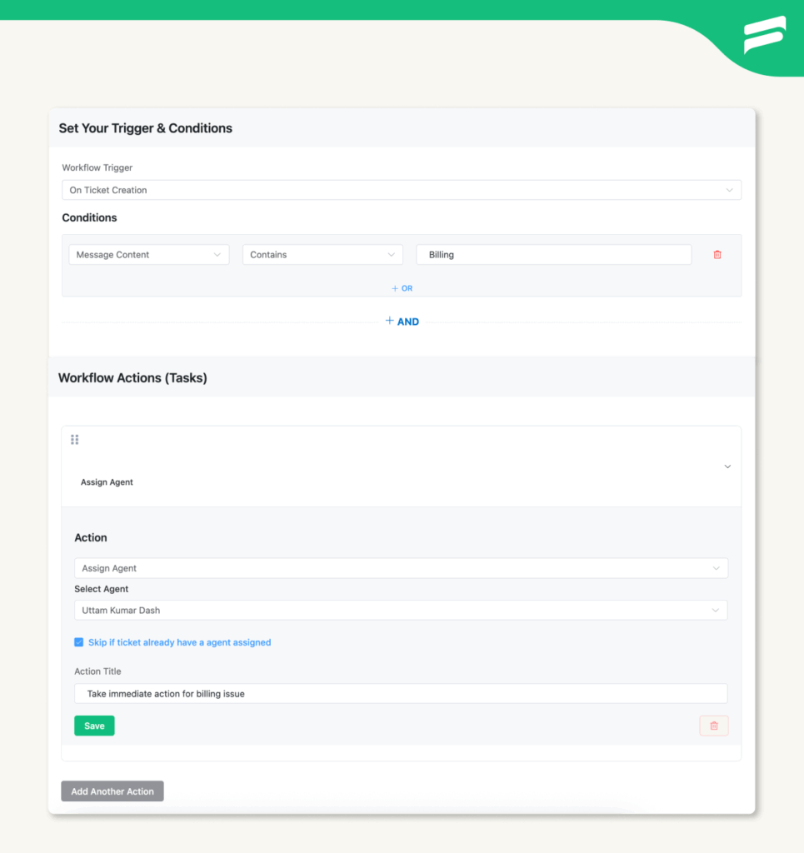Click Add Another Action
Viewport: 804px width, 853px height.
[112, 791]
